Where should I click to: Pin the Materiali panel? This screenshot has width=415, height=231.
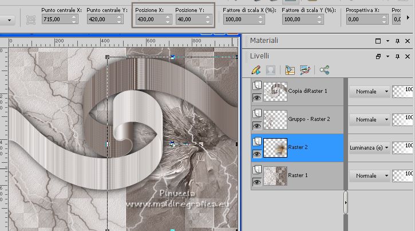point(397,41)
